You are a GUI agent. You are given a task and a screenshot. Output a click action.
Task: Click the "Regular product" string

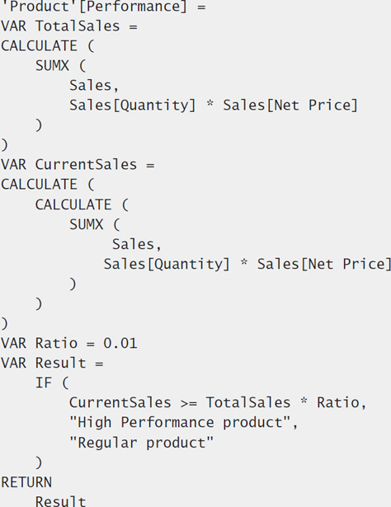pyautogui.click(x=142, y=443)
